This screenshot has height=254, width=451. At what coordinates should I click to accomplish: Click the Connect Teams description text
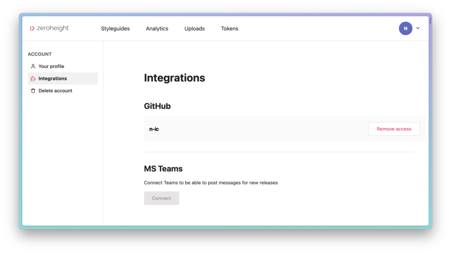(211, 183)
